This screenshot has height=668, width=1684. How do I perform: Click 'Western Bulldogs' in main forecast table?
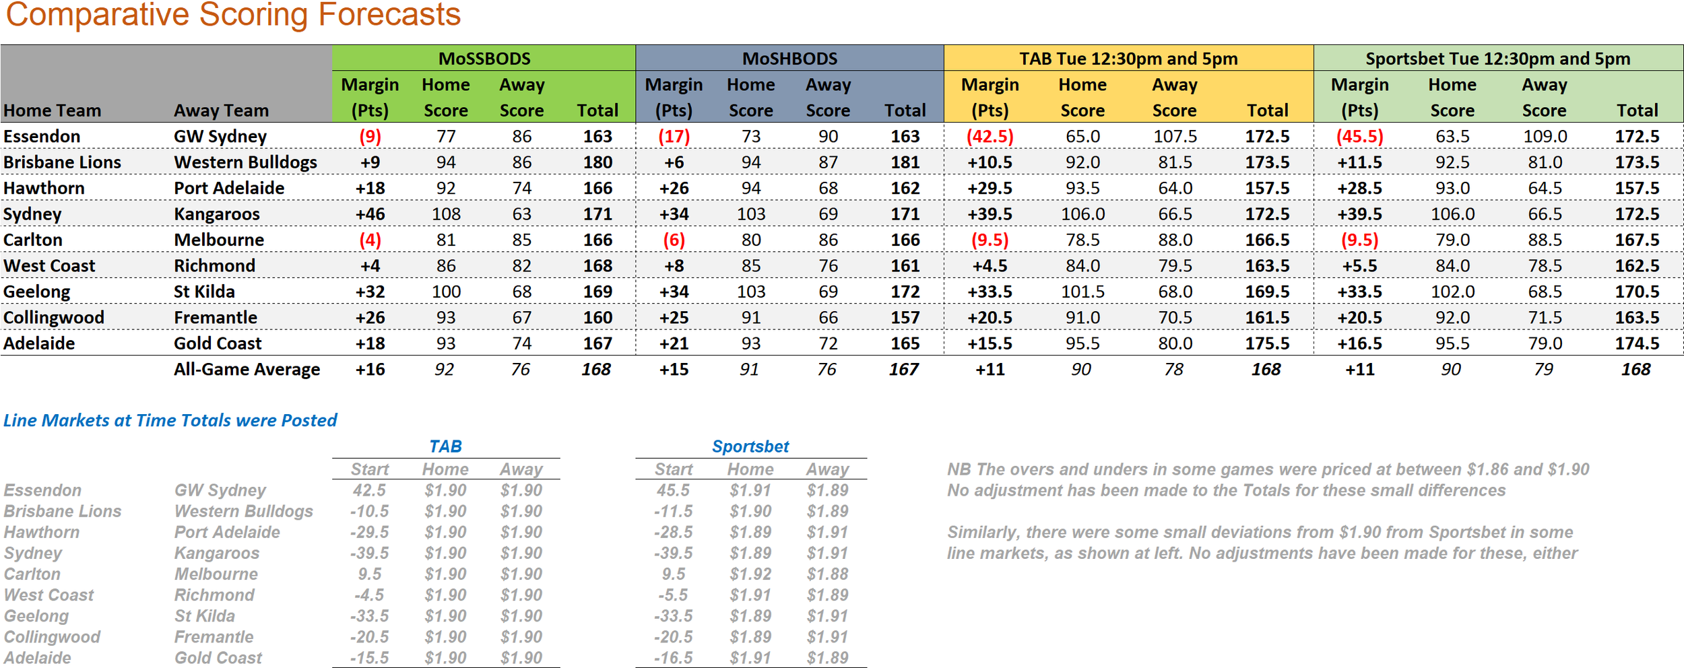coord(245,162)
